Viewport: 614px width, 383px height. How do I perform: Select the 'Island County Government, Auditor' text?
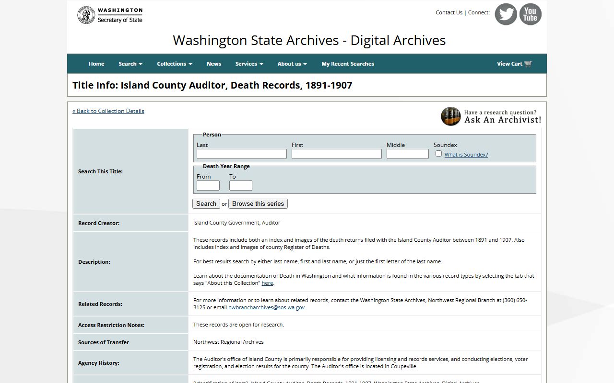pos(237,223)
